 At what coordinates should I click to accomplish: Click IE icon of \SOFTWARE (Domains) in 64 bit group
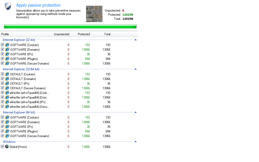7,122
